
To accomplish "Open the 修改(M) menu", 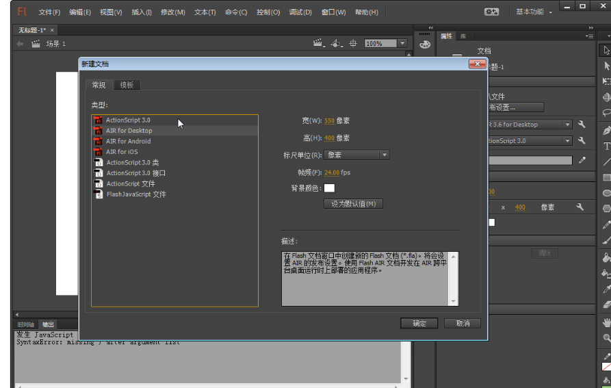I will point(172,12).
